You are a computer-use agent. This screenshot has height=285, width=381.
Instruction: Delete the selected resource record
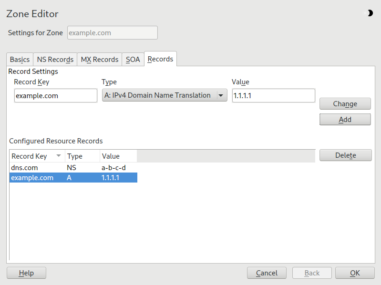[345, 155]
